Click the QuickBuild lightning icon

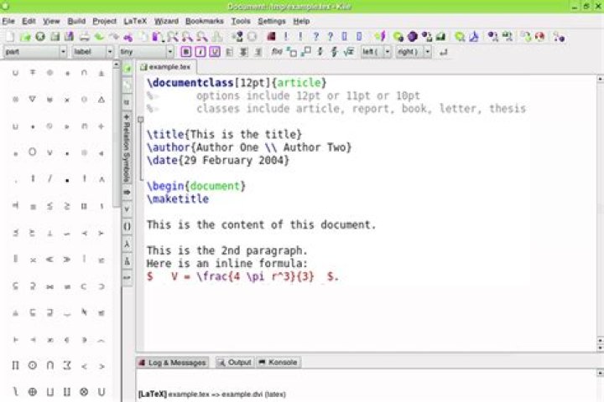380,37
